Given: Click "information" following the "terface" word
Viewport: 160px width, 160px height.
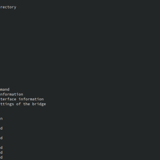Looking at the screenshot, I should click(31, 99).
